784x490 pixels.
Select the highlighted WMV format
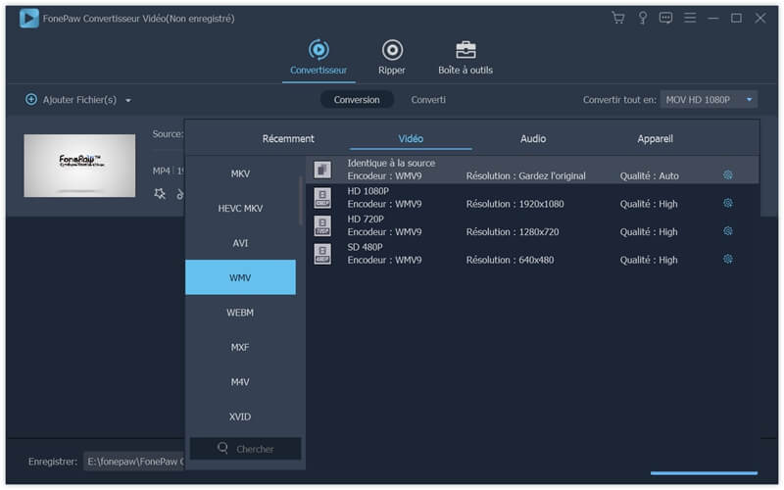coord(240,277)
